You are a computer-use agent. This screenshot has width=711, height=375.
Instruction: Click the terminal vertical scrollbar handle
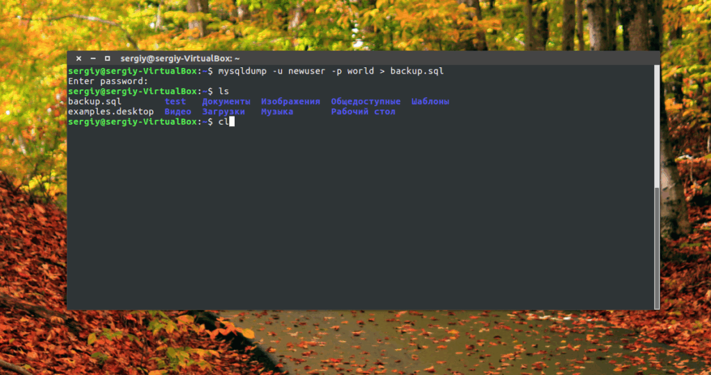pyautogui.click(x=657, y=247)
